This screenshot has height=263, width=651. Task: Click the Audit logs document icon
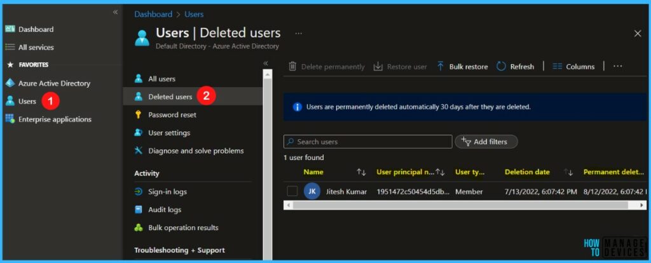tap(139, 210)
